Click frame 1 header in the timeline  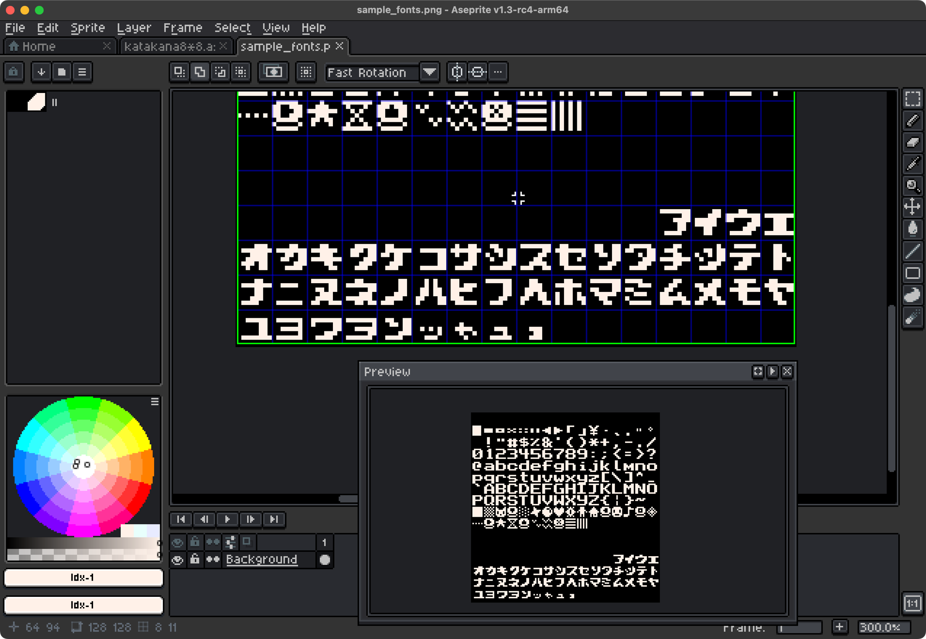pos(325,542)
